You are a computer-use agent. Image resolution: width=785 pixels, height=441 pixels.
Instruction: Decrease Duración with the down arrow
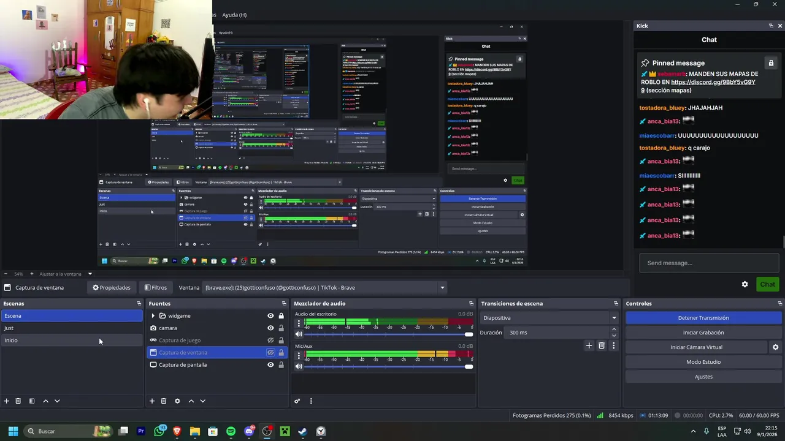tap(614, 336)
